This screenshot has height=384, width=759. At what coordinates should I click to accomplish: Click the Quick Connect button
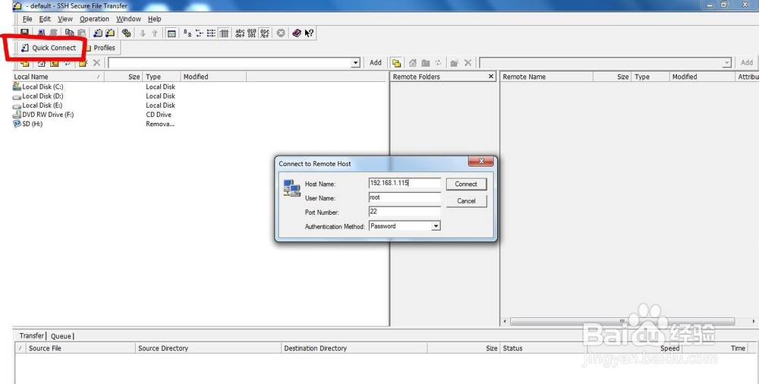coord(49,48)
